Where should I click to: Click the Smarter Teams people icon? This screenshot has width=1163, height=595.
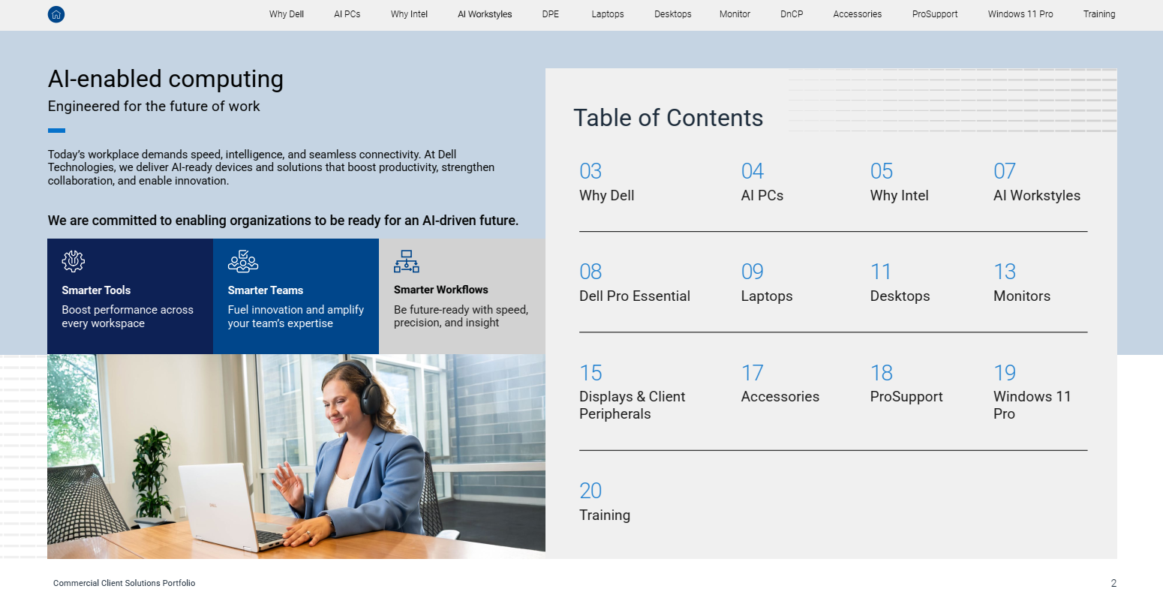tap(243, 261)
